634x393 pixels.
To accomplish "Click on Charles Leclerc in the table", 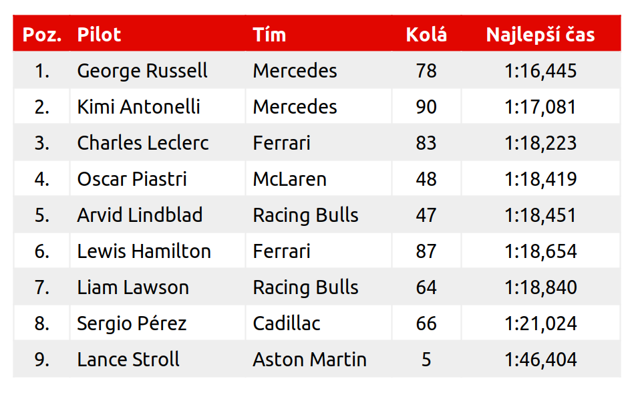I will click(x=143, y=143).
